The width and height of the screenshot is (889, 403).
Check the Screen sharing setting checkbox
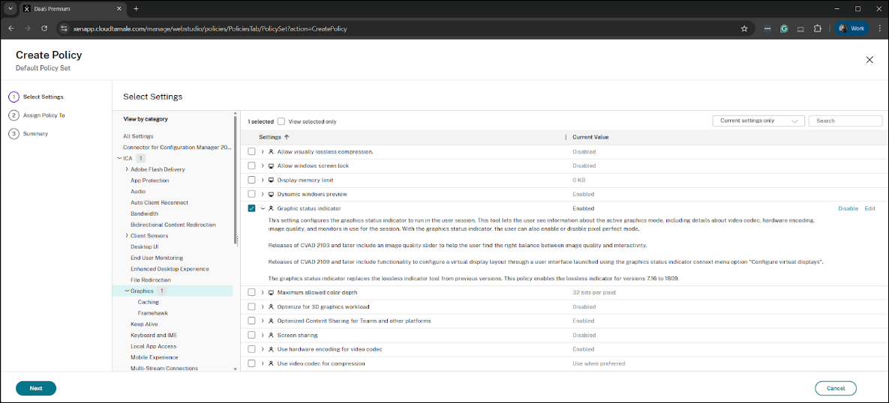tap(252, 335)
